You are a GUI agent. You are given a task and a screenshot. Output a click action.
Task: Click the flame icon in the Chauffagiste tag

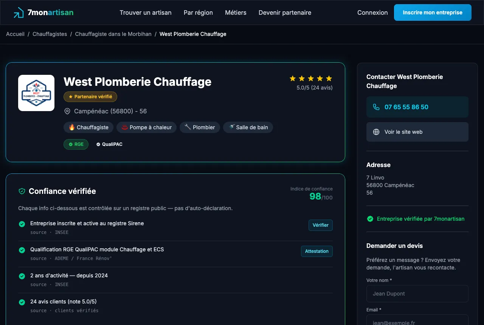72,127
